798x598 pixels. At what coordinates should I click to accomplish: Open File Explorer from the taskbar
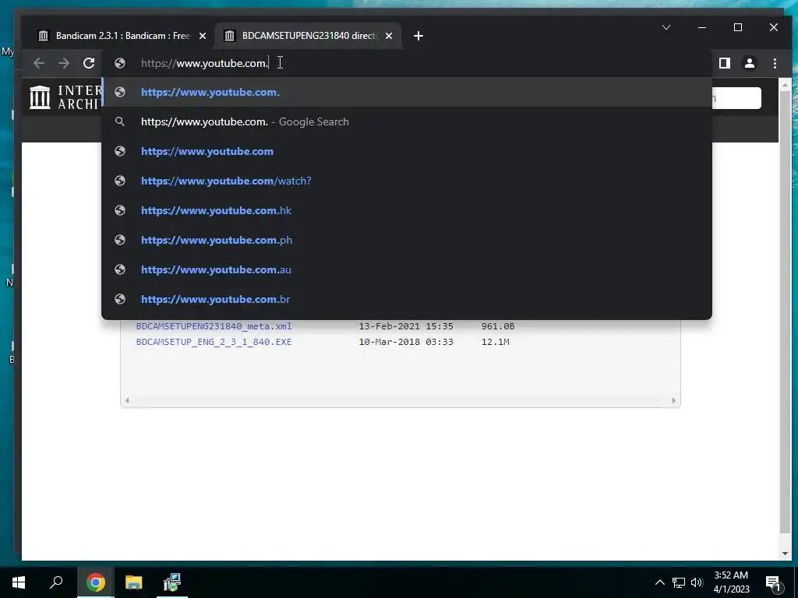tap(134, 582)
